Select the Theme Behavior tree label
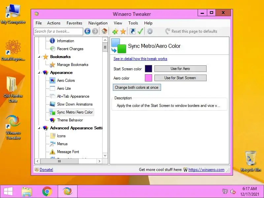264x198 pixels. (x=70, y=120)
